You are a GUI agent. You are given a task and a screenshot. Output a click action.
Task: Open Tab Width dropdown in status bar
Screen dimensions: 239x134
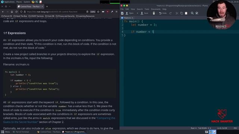coord(204,128)
